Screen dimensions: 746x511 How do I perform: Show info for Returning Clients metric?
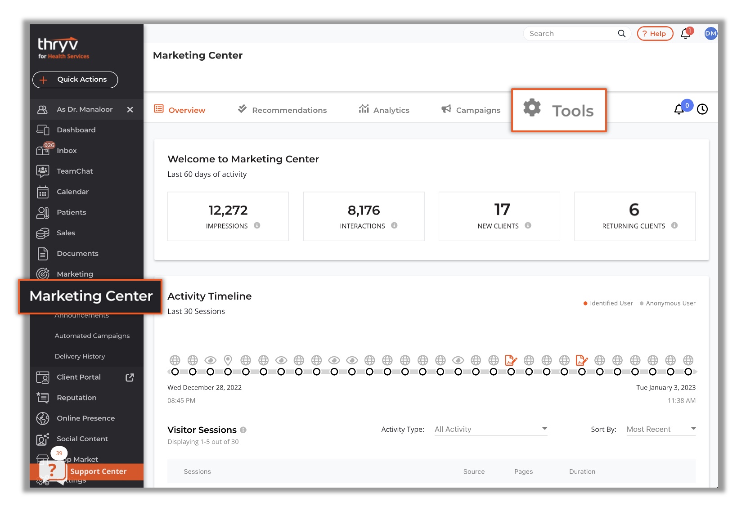click(x=674, y=225)
